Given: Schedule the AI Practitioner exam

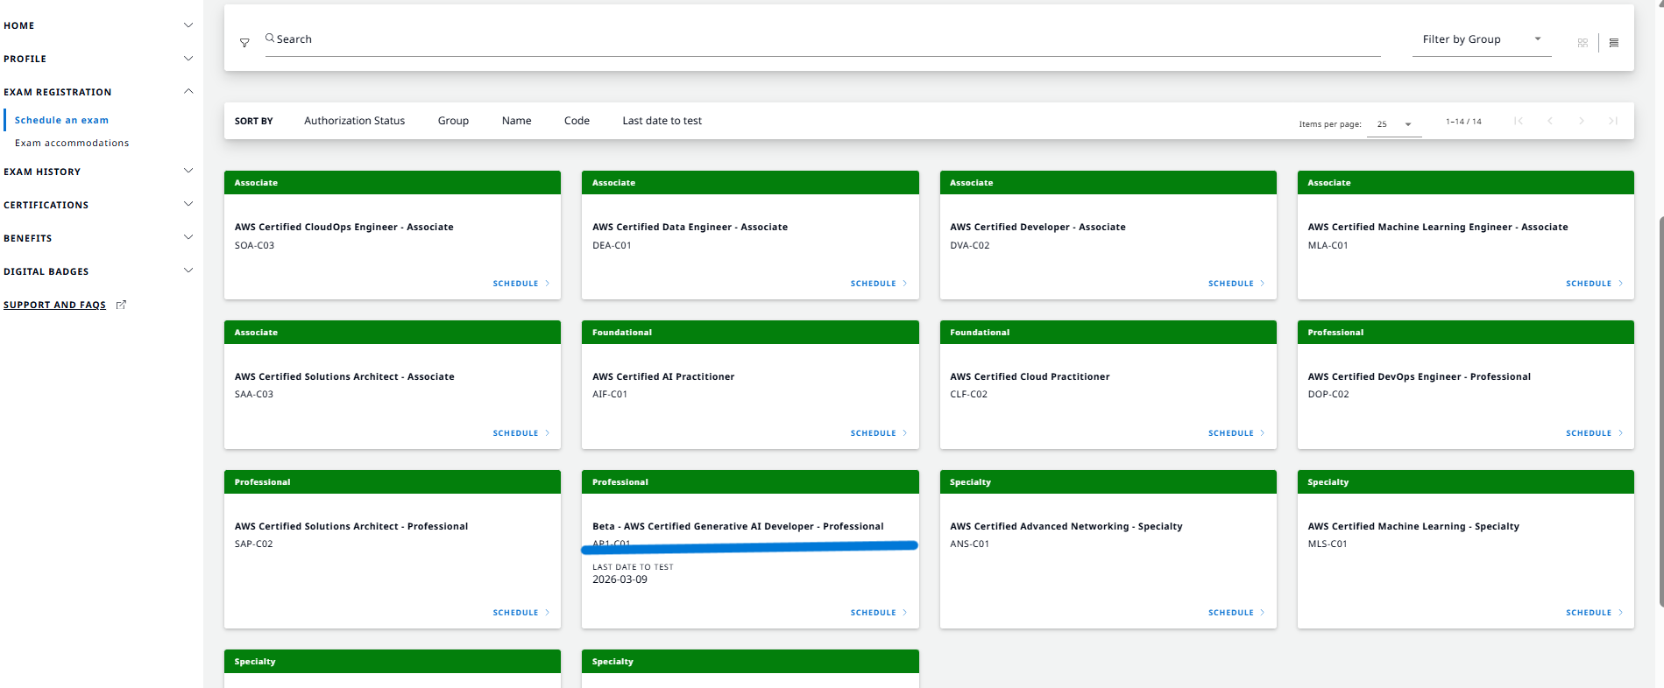Looking at the screenshot, I should tap(879, 433).
